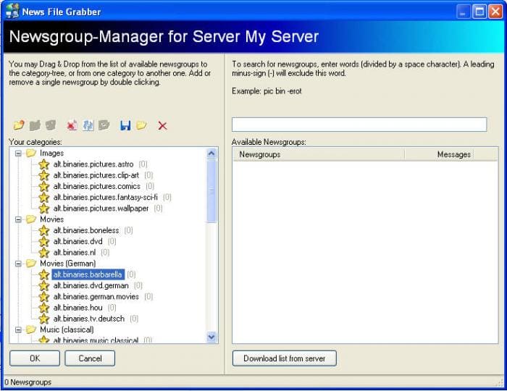Select alt.binaries.pictures.astro in the tree
Viewport: 507px width, 391px height.
(93, 164)
